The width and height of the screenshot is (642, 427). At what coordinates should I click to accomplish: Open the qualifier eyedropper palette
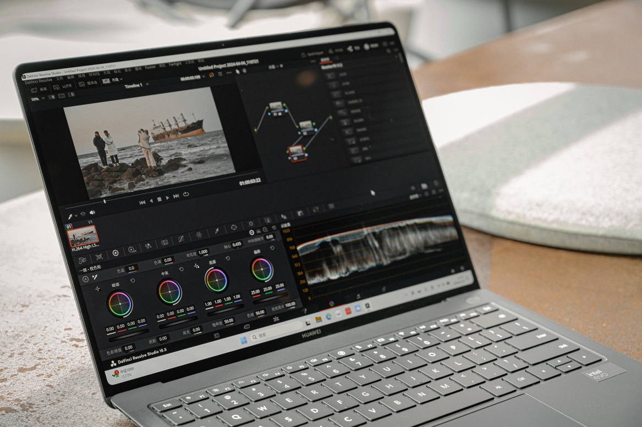(217, 231)
